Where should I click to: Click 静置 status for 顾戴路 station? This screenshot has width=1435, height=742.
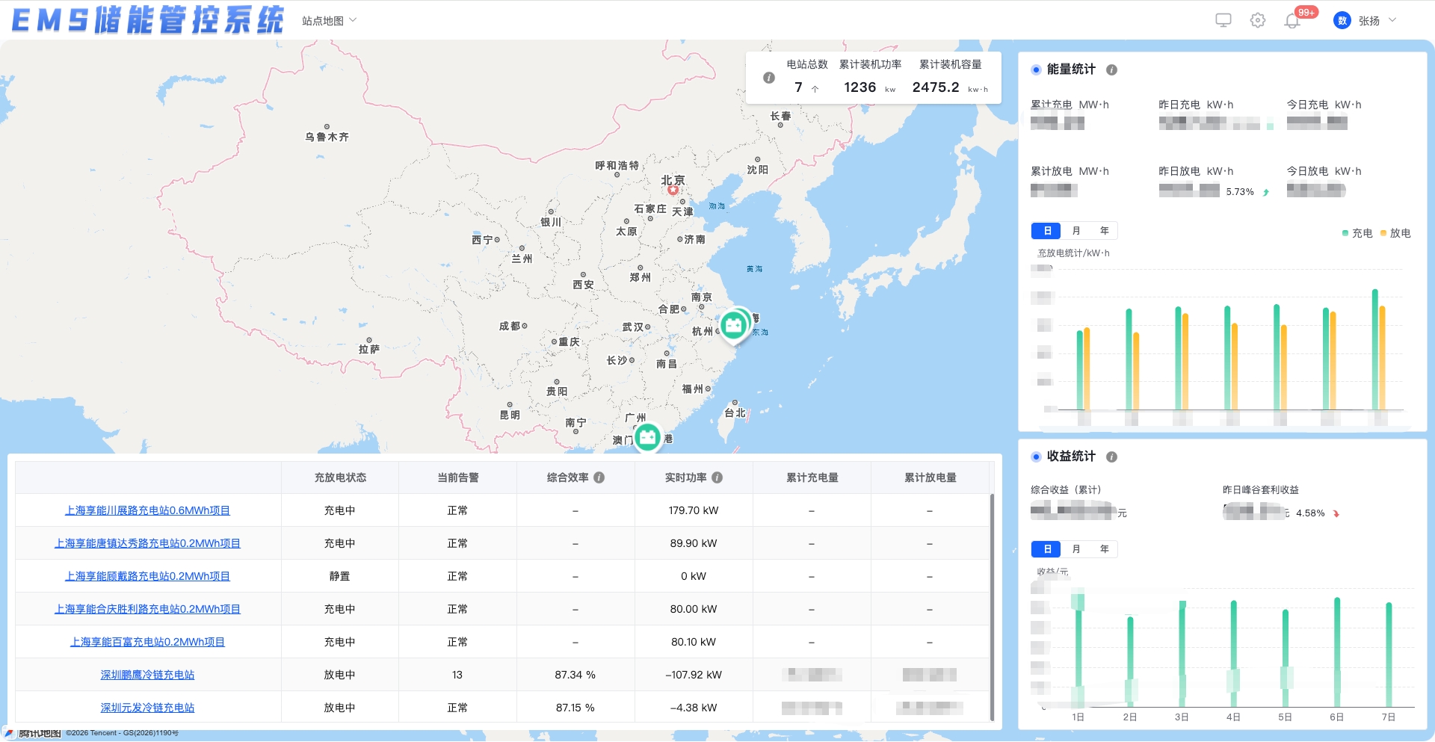[340, 576]
